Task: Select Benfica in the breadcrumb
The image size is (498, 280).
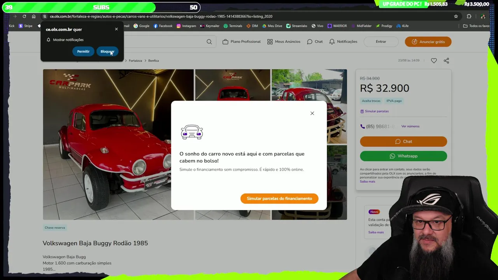Action: click(x=153, y=61)
